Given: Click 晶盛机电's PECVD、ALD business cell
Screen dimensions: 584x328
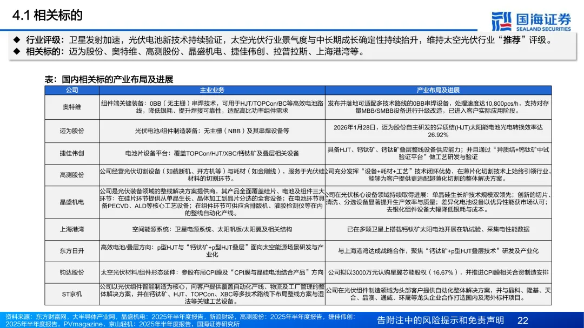Looking at the screenshot, I should click(x=212, y=202).
